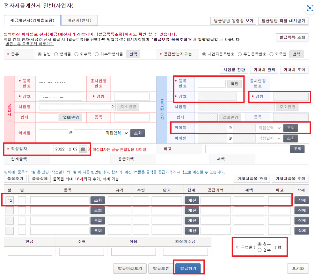Viewport: 315px width, 278px height.
Task: Click 조회 in first item row
Action: 98,200
